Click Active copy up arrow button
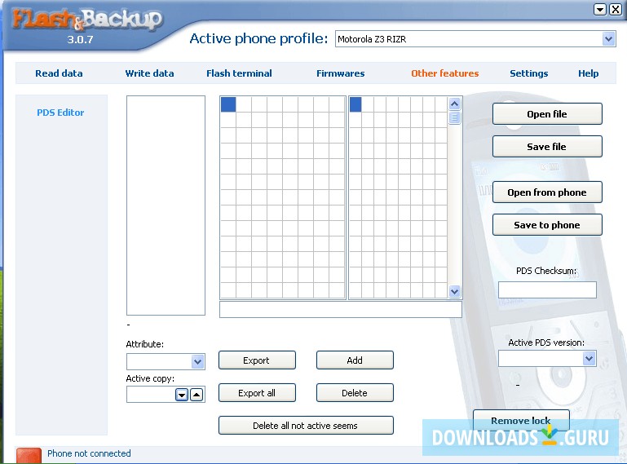 coord(196,395)
